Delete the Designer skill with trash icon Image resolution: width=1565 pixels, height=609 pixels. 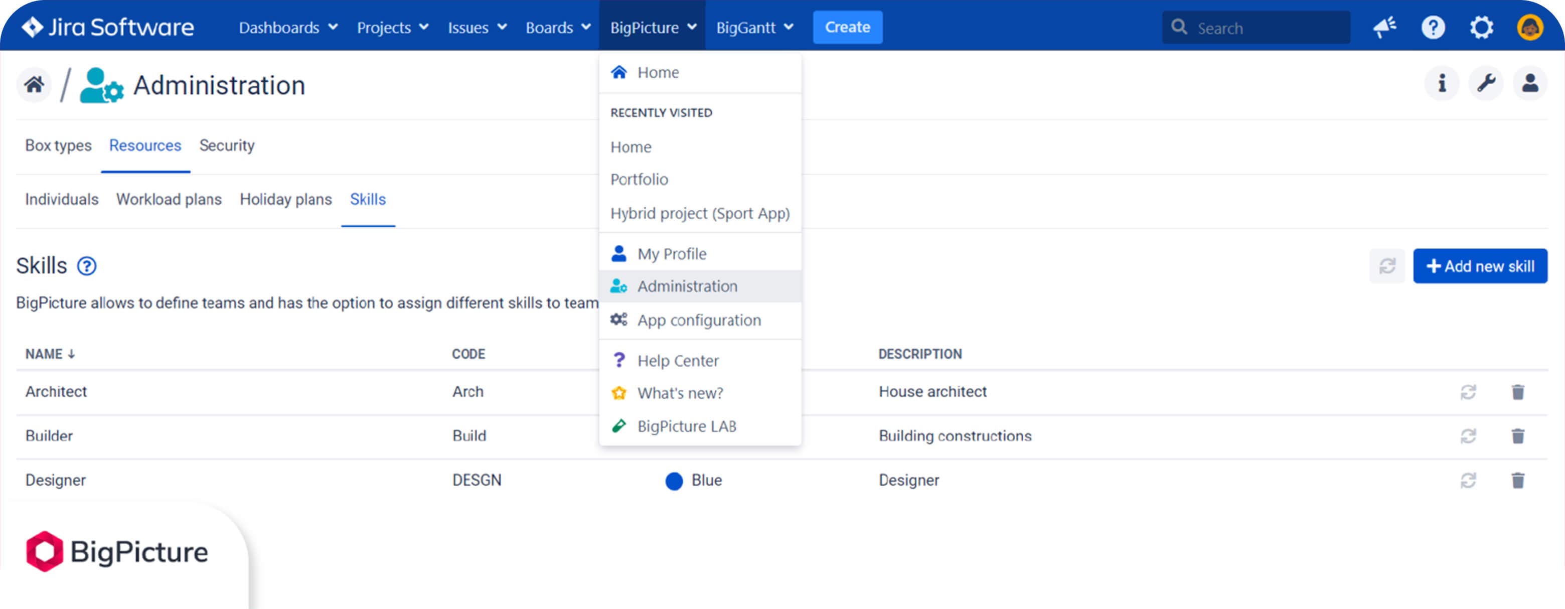point(1517,480)
